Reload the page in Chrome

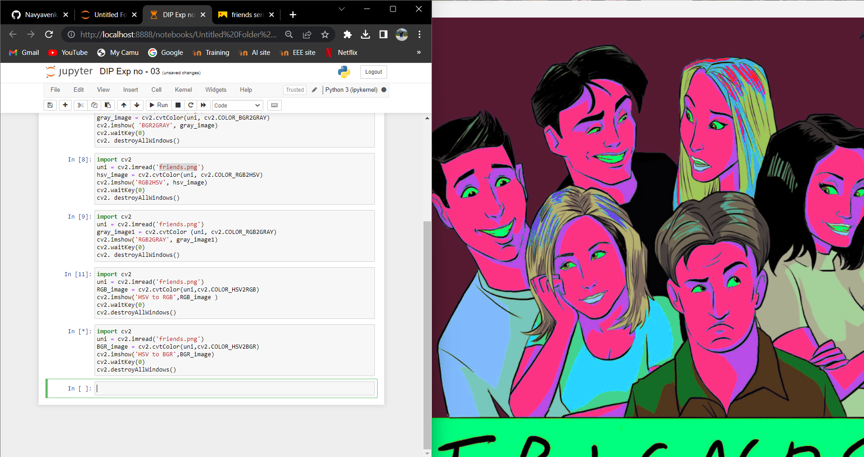[49, 34]
